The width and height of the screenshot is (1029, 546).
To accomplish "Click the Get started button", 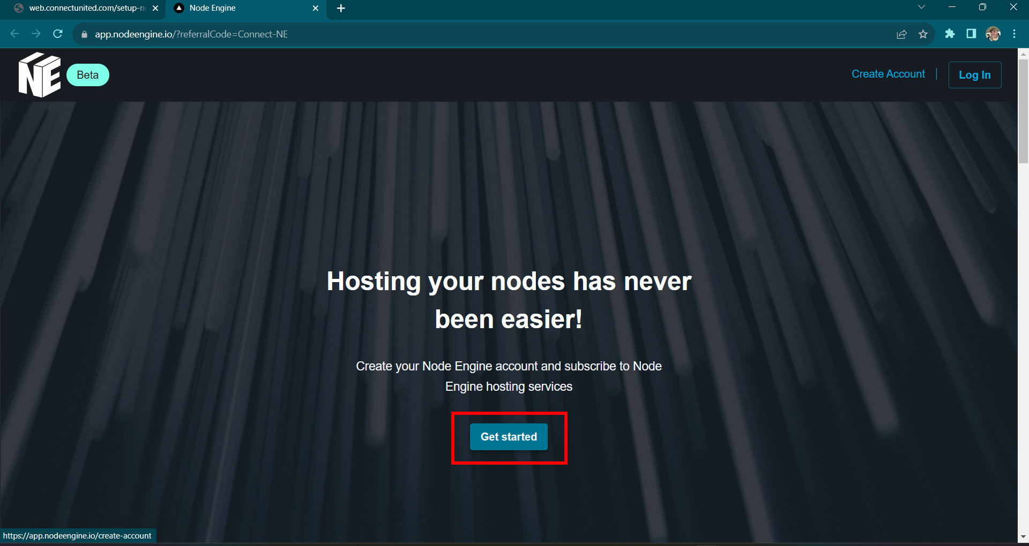I will tap(509, 437).
